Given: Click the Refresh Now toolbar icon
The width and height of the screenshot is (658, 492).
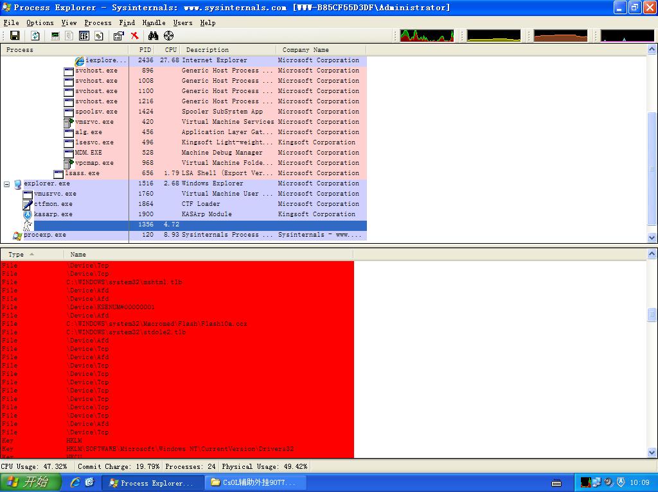Looking at the screenshot, I should pos(35,36).
